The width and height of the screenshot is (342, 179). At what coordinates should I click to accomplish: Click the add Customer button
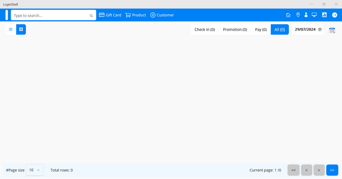pyautogui.click(x=162, y=15)
